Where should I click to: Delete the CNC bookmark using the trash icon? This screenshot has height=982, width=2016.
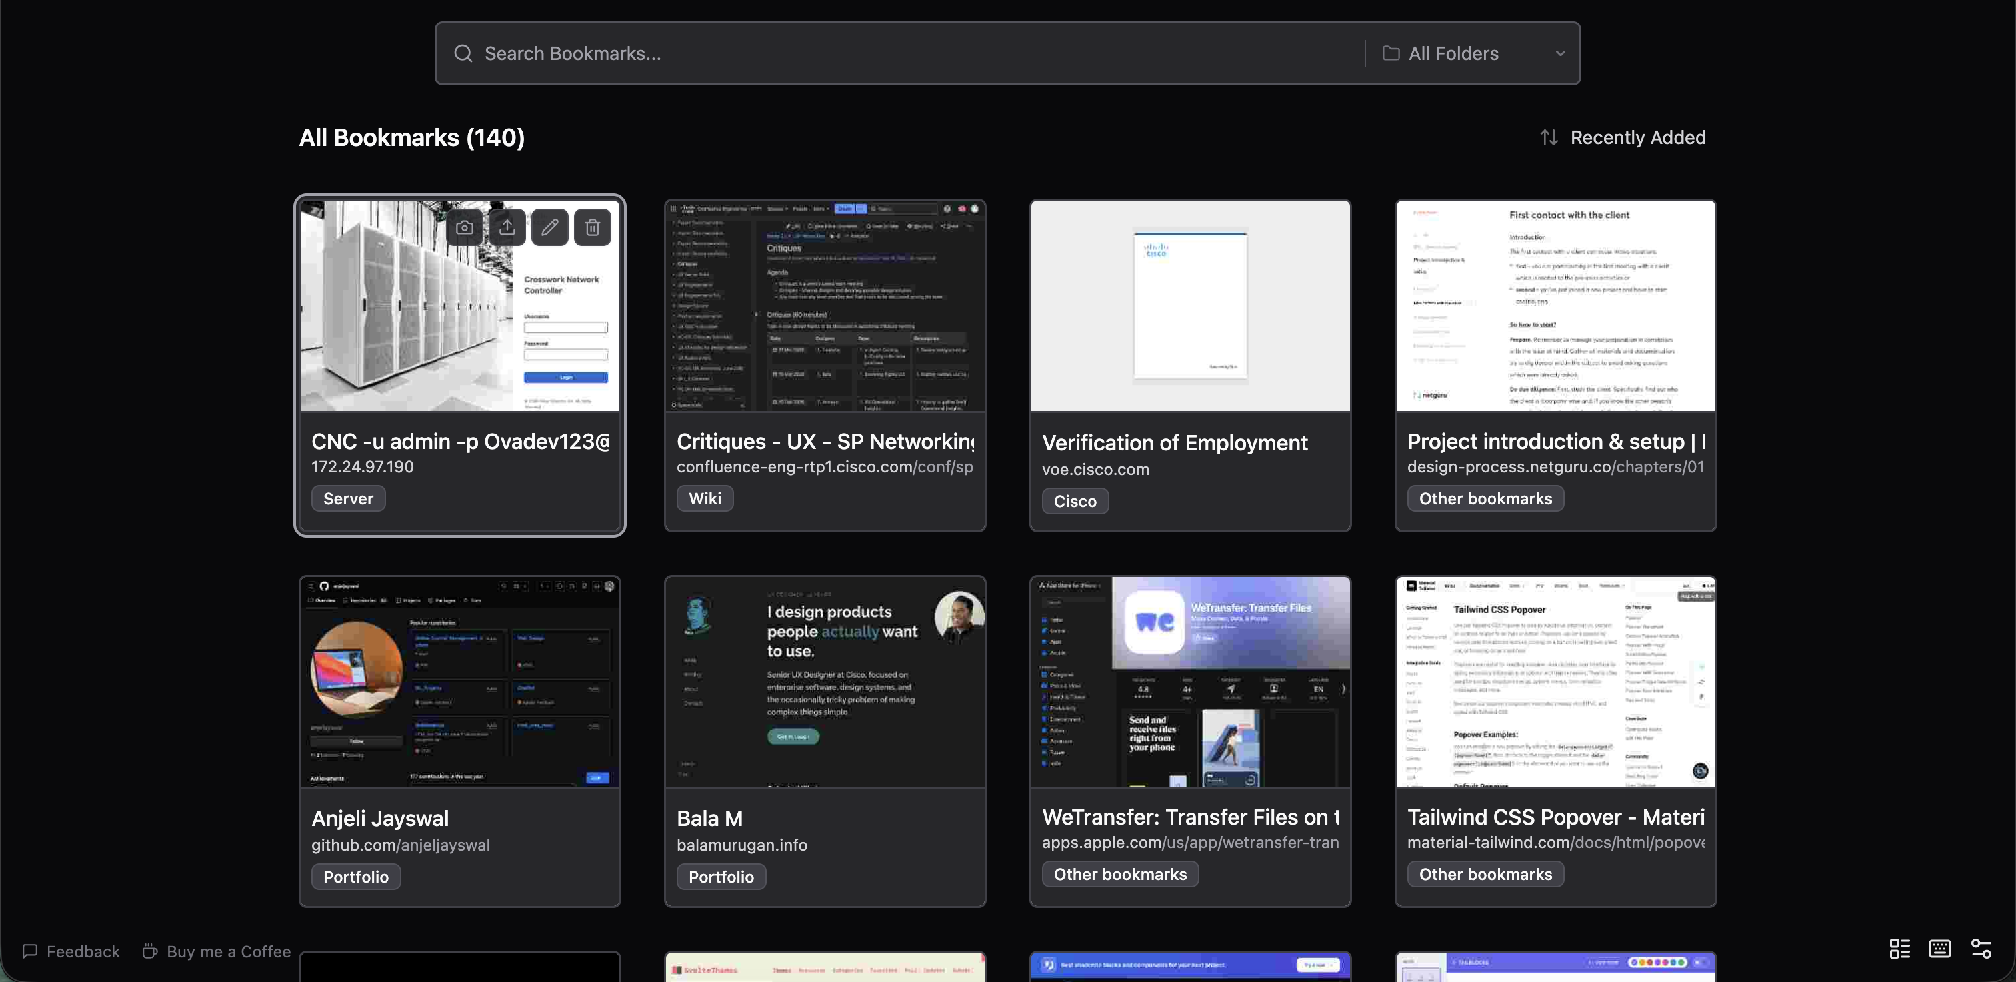click(593, 227)
